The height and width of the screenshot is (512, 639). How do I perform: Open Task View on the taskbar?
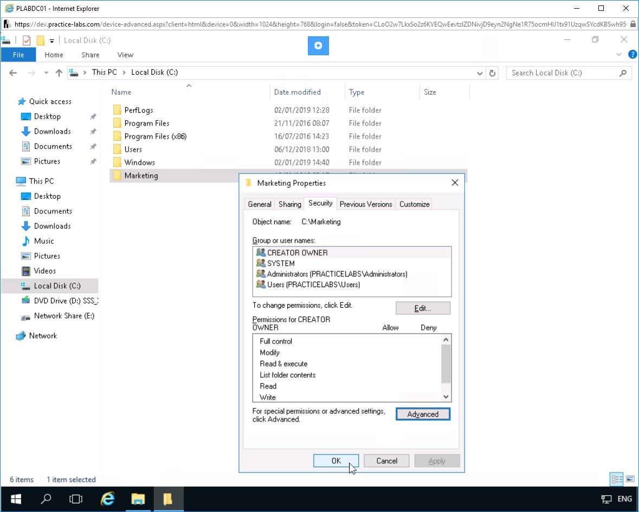(76, 499)
